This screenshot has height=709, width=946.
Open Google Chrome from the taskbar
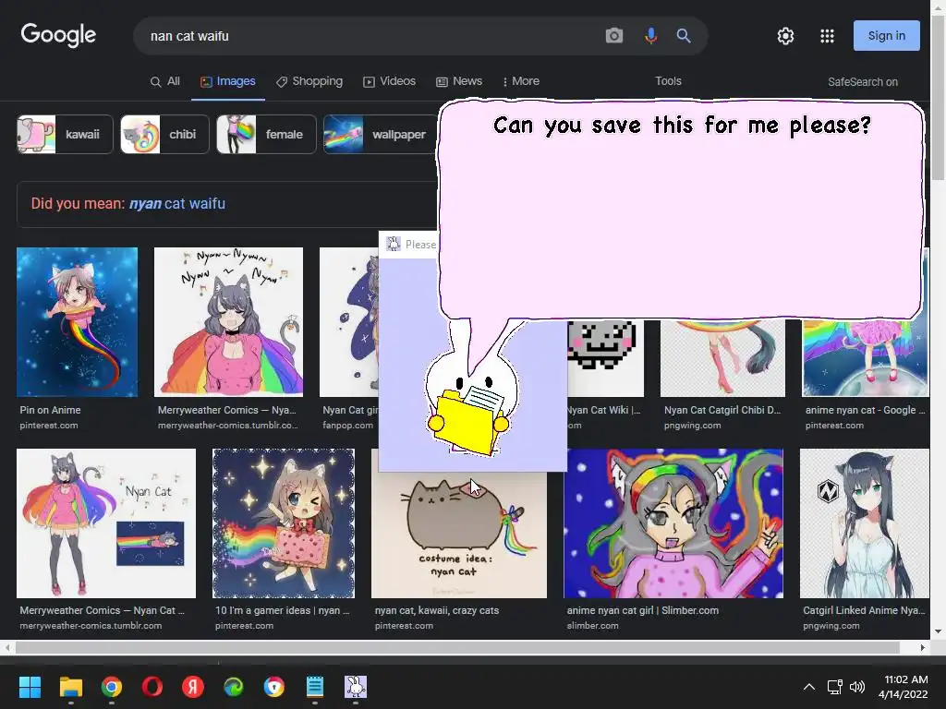(112, 687)
